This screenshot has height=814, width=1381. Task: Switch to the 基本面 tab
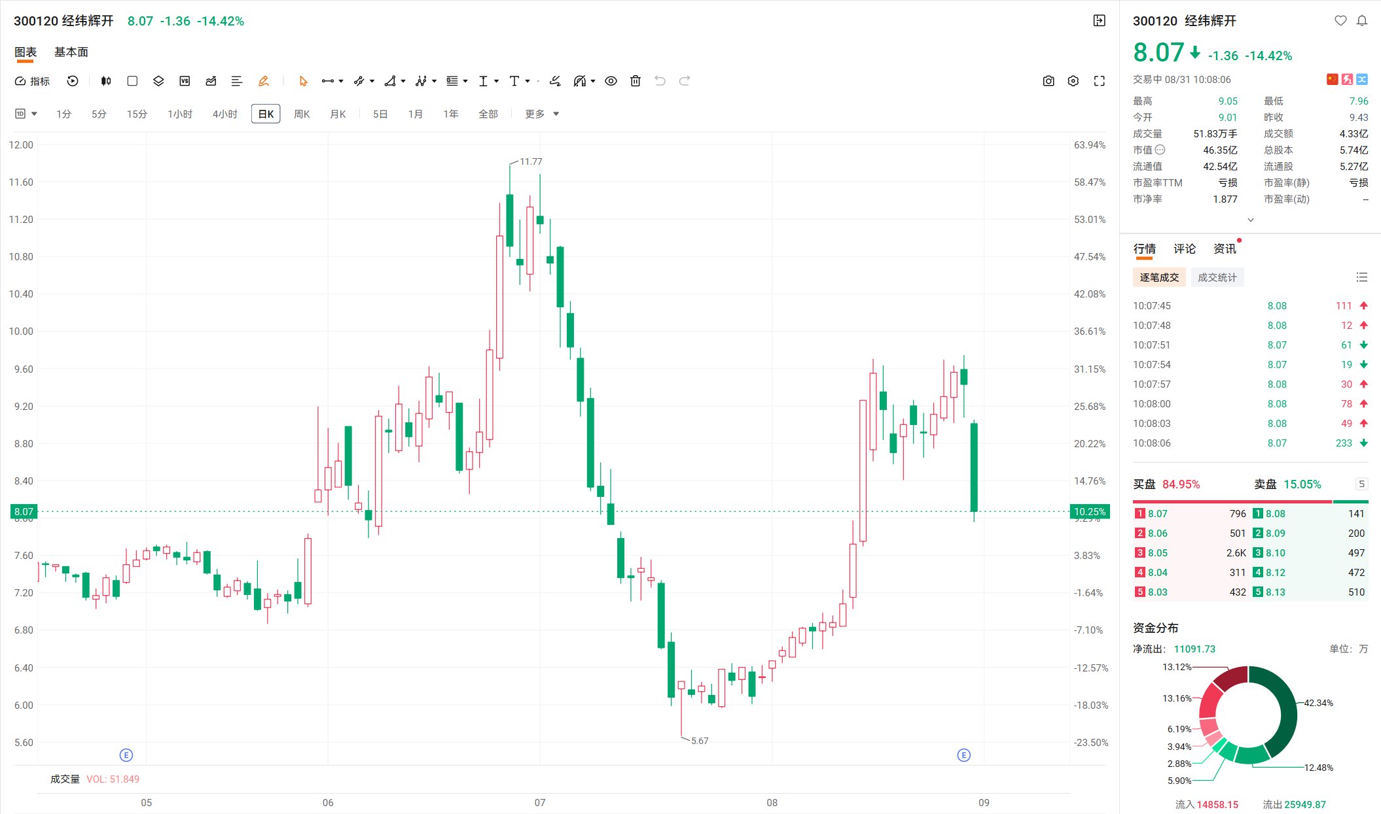(x=71, y=52)
